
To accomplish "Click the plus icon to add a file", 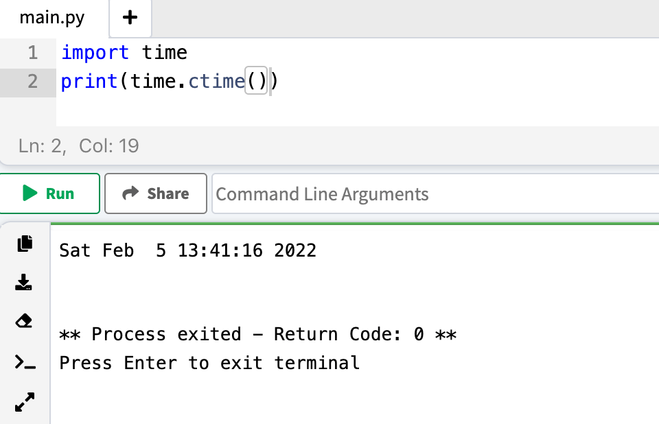I will pos(130,19).
